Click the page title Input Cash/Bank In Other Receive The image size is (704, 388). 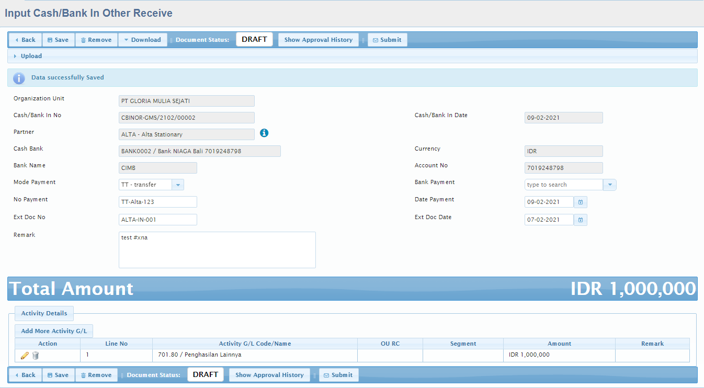pos(88,13)
